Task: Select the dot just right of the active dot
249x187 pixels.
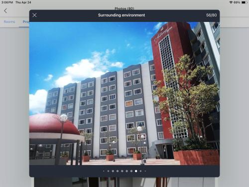Action: coord(140,171)
